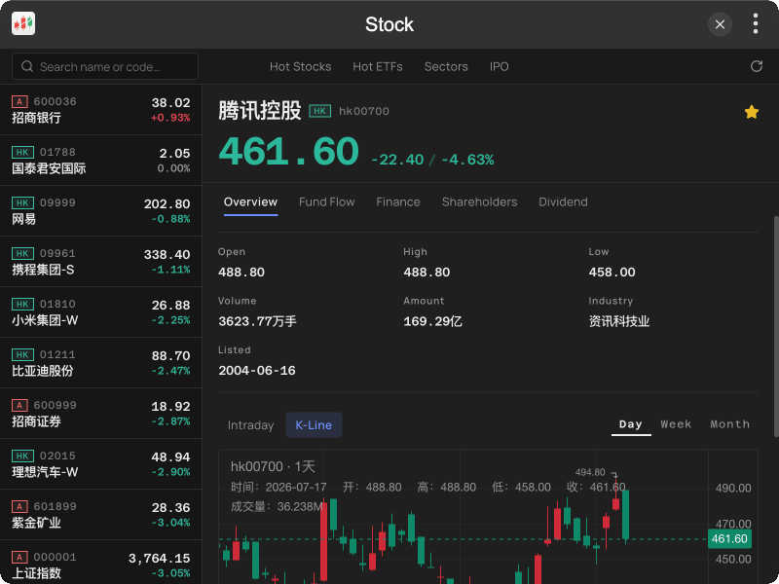Click the A-share badge next to 600999

(x=19, y=406)
